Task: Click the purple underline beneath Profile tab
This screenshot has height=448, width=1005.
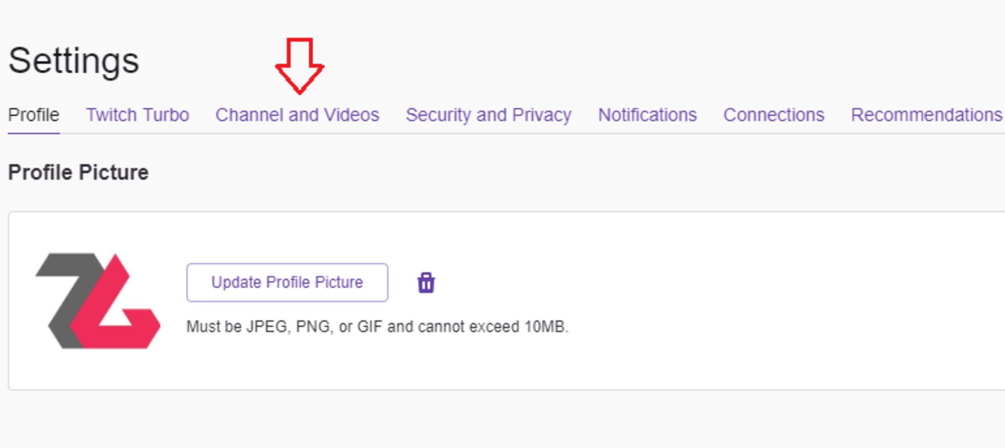Action: coord(33,133)
